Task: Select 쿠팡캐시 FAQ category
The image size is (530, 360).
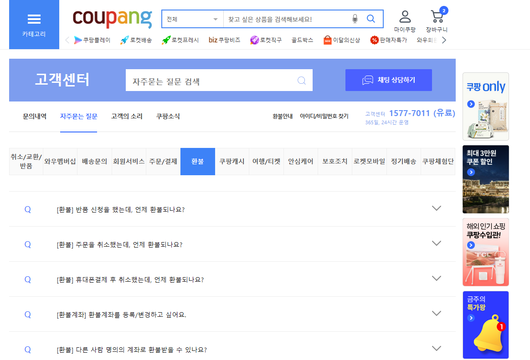Action: coord(232,162)
